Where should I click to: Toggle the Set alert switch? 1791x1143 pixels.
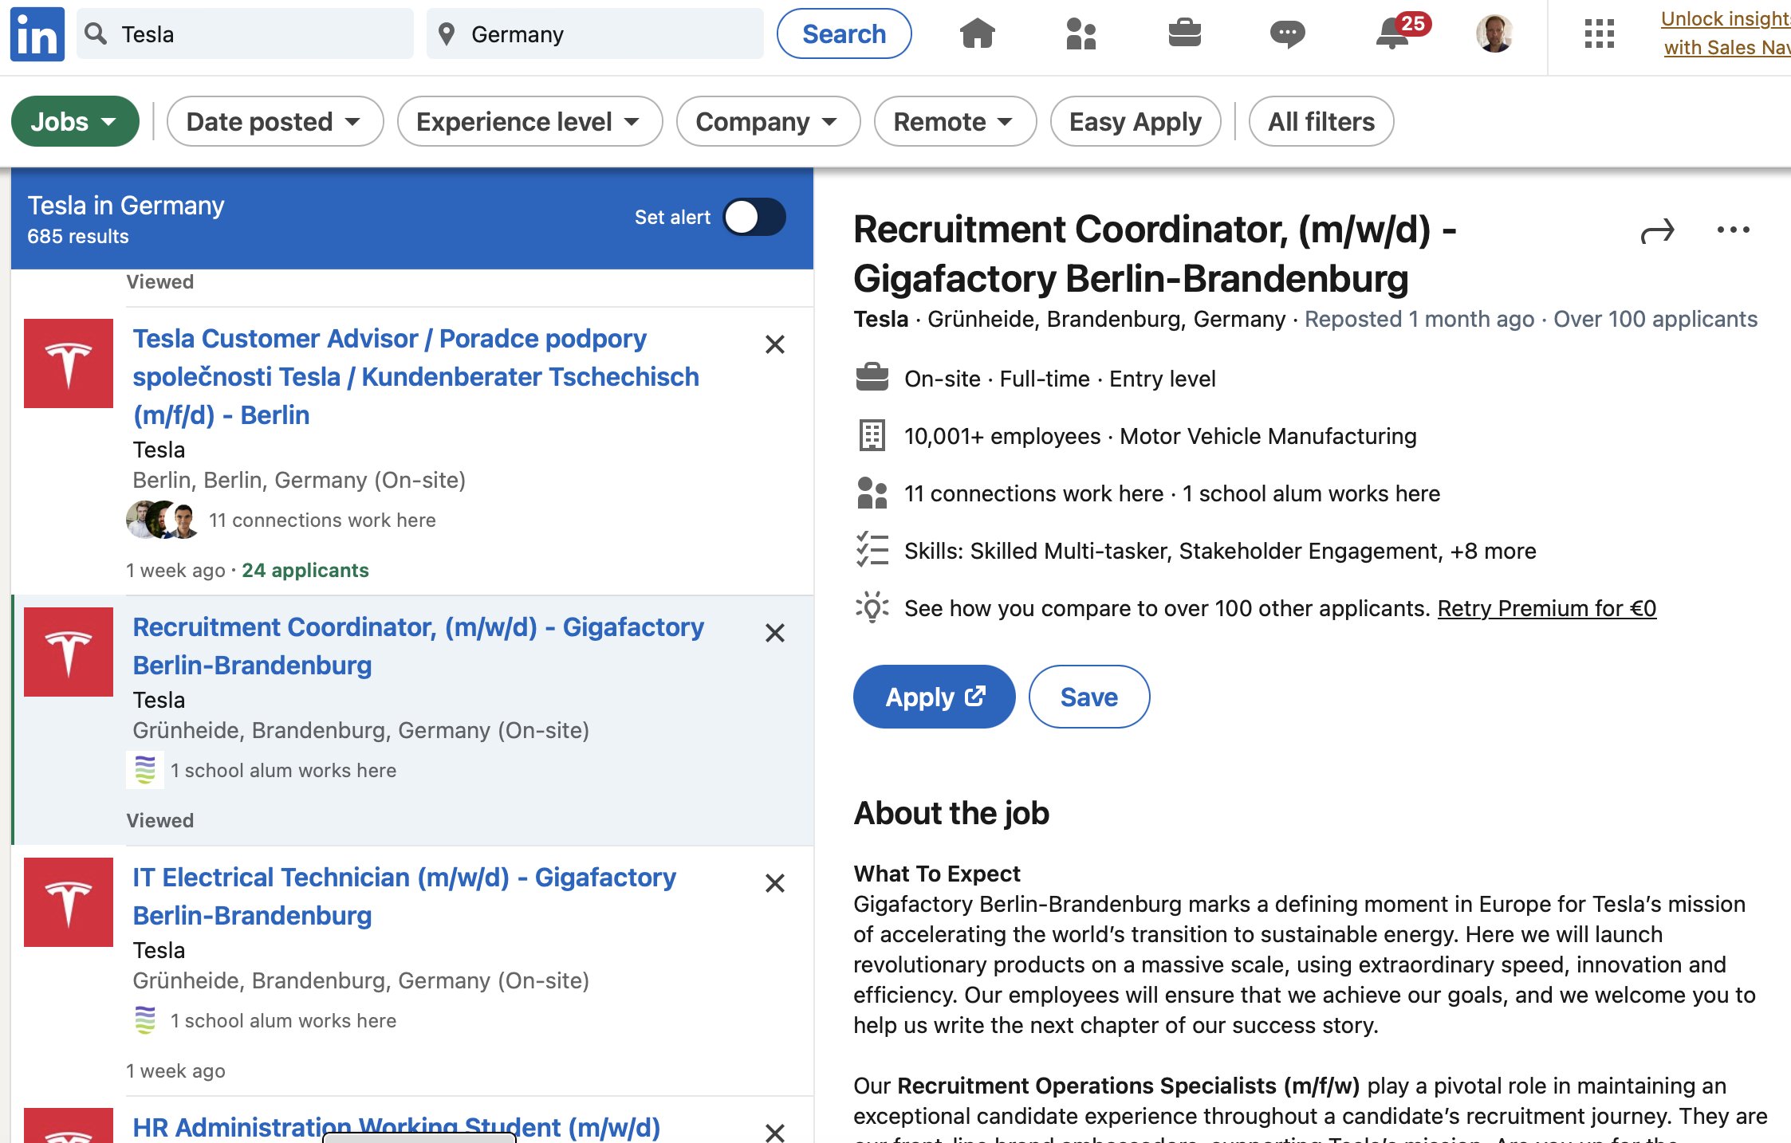click(x=754, y=217)
